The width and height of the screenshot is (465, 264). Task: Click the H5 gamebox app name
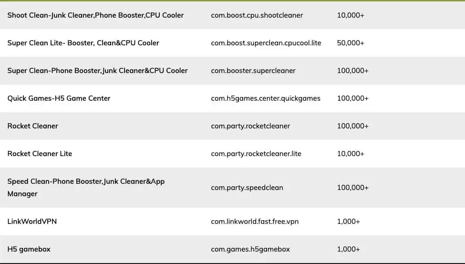click(x=29, y=249)
